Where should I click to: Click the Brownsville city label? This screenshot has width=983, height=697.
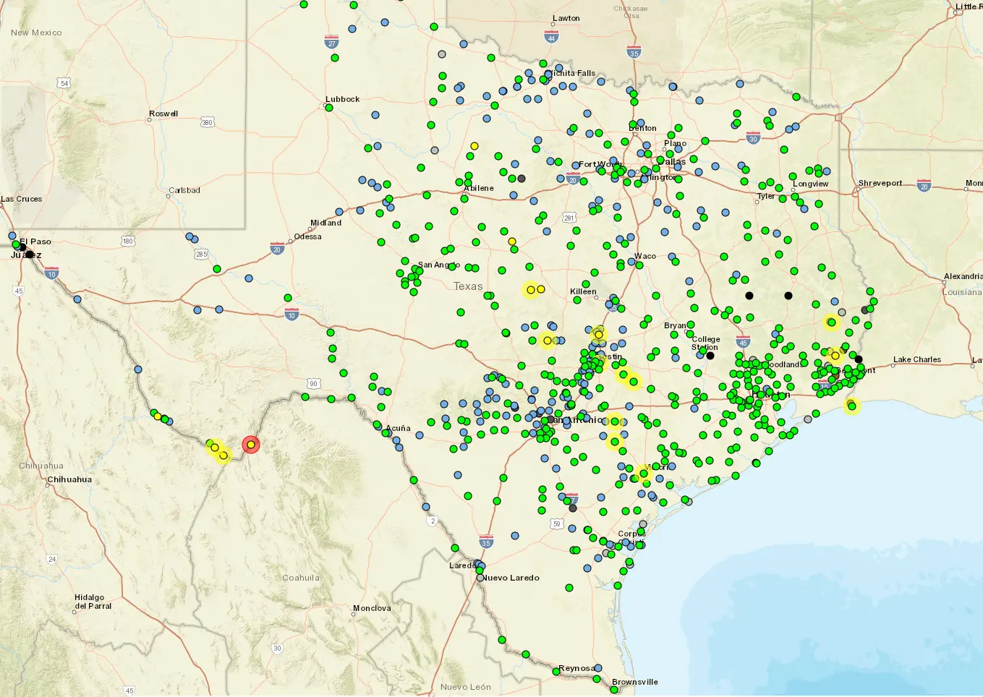click(634, 682)
